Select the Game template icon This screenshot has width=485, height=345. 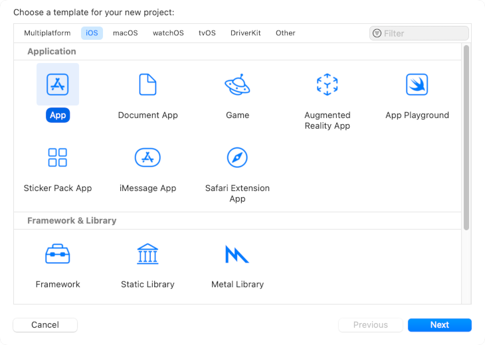(237, 85)
